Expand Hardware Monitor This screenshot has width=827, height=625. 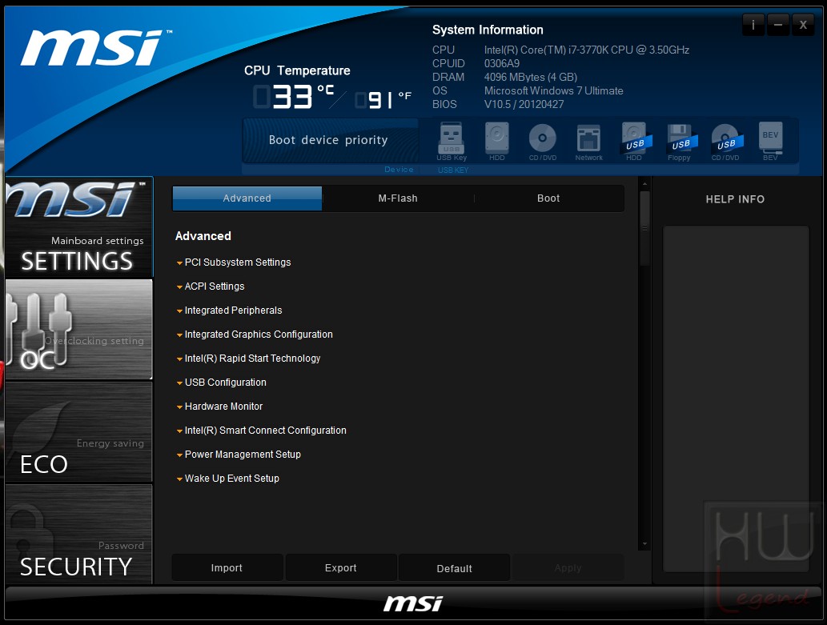tap(219, 406)
